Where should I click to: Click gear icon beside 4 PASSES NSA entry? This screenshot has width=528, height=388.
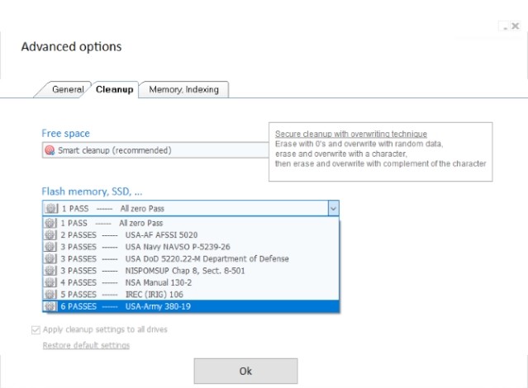pos(50,282)
